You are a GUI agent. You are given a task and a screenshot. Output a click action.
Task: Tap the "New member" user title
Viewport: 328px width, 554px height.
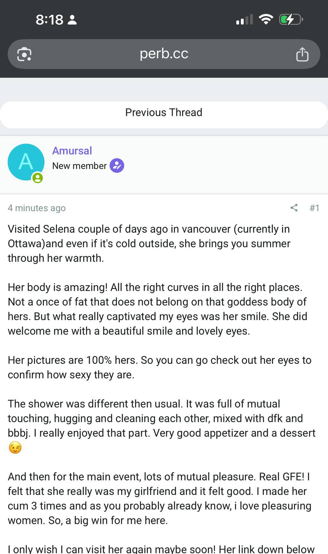[79, 166]
